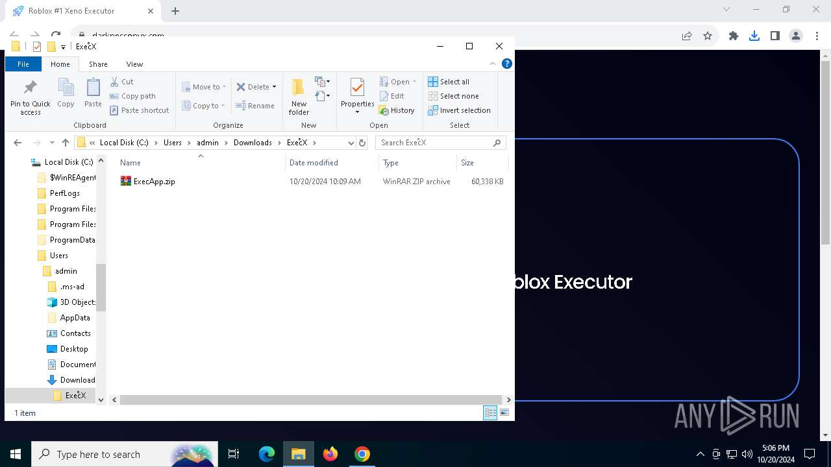Screen dimensions: 831x467
Task: Open the File menu tab
Action: (23, 64)
